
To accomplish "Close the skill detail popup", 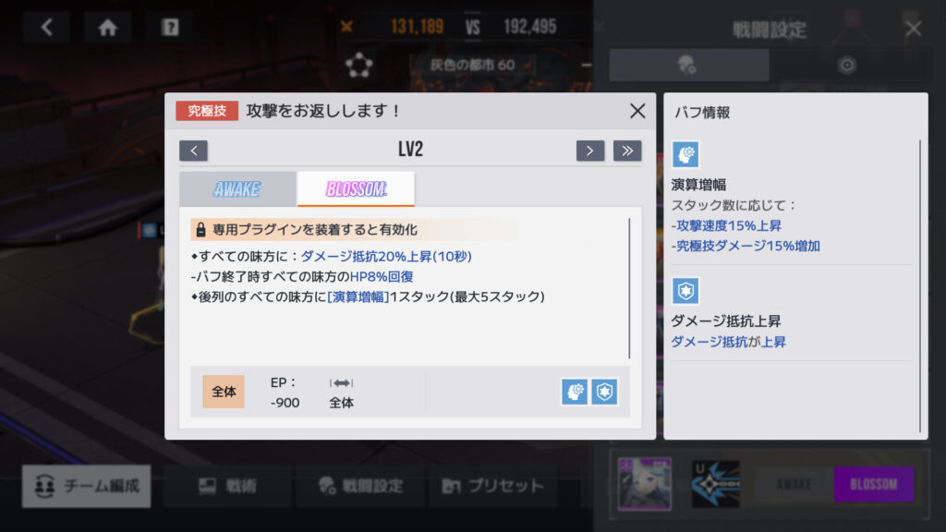I will click(x=637, y=111).
